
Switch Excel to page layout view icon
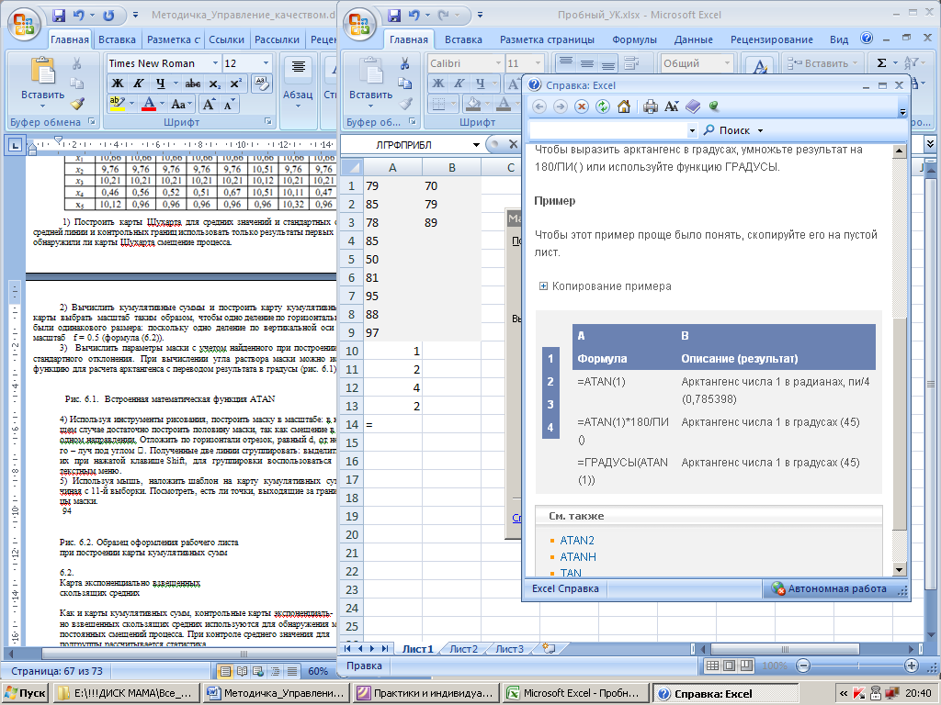point(729,666)
